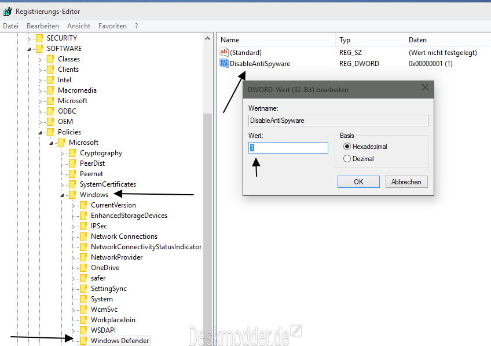Expand the SECURITY key
Image resolution: width=491 pixels, height=346 pixels.
[x=29, y=39]
